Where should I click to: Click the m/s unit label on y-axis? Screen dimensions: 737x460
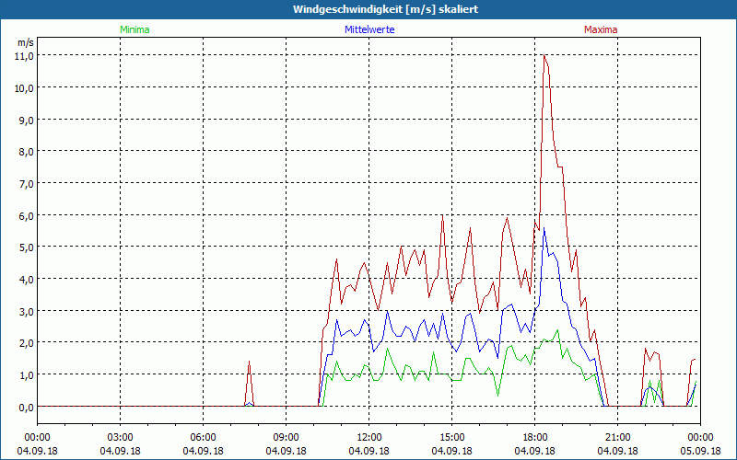coord(26,42)
